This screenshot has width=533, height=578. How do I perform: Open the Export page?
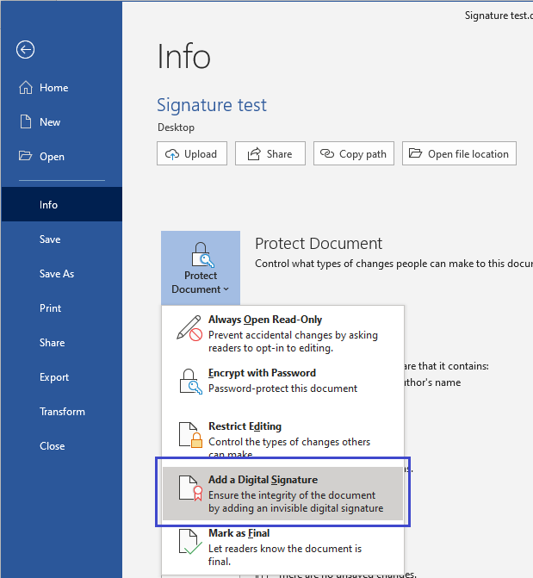61,376
